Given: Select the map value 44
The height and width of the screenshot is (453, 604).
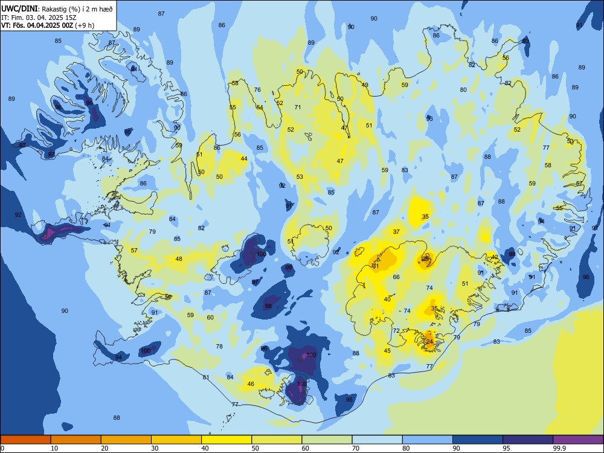Looking at the screenshot, I should point(244,158).
